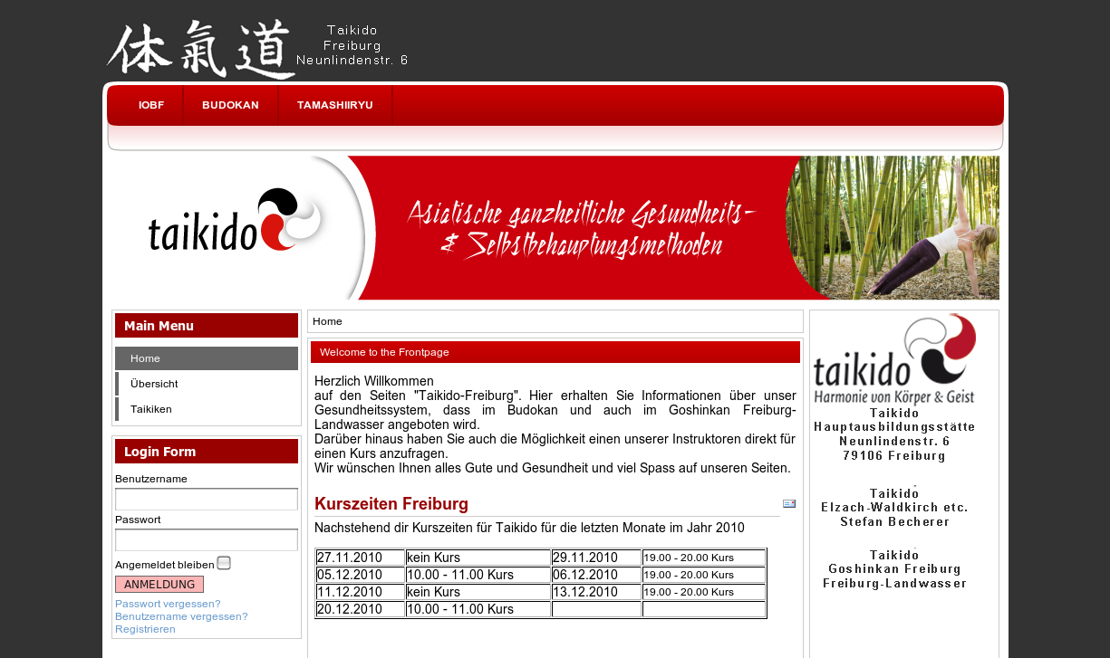
Task: Click the 79106 Freiburg address line
Action: 894,456
